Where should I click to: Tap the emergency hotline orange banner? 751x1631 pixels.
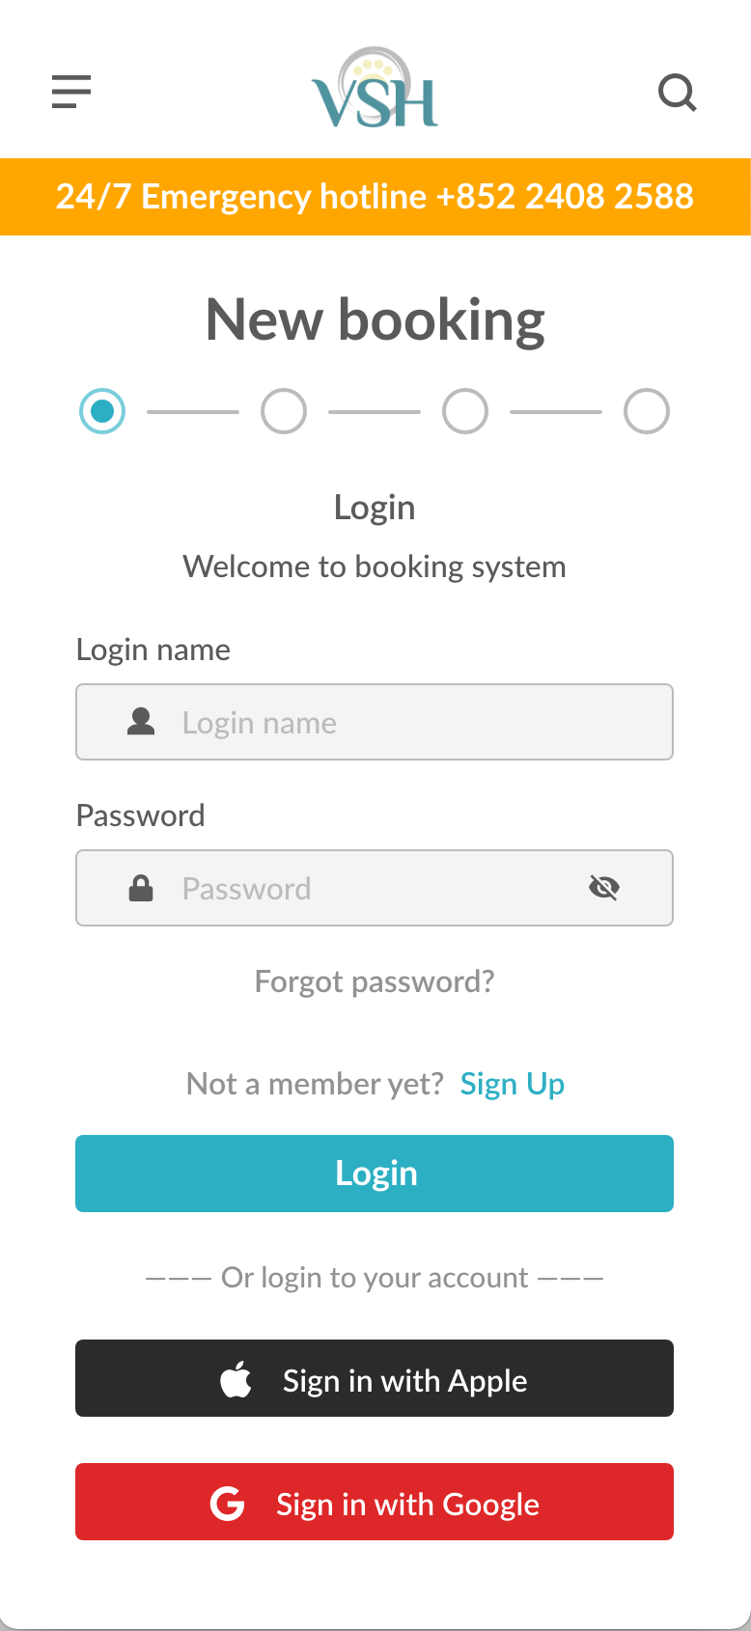375,197
